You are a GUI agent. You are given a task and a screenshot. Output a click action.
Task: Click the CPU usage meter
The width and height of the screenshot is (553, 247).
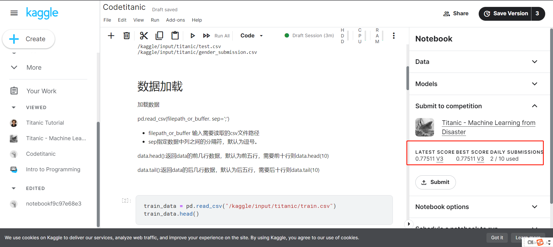click(362, 36)
